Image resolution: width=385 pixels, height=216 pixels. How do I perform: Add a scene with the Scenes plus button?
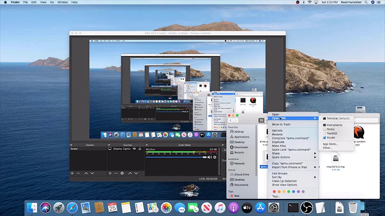[x=72, y=173]
